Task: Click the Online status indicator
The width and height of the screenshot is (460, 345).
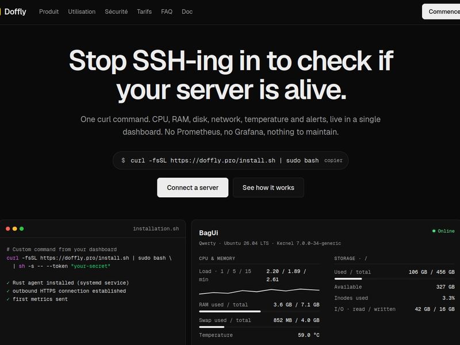Action: pos(443,231)
